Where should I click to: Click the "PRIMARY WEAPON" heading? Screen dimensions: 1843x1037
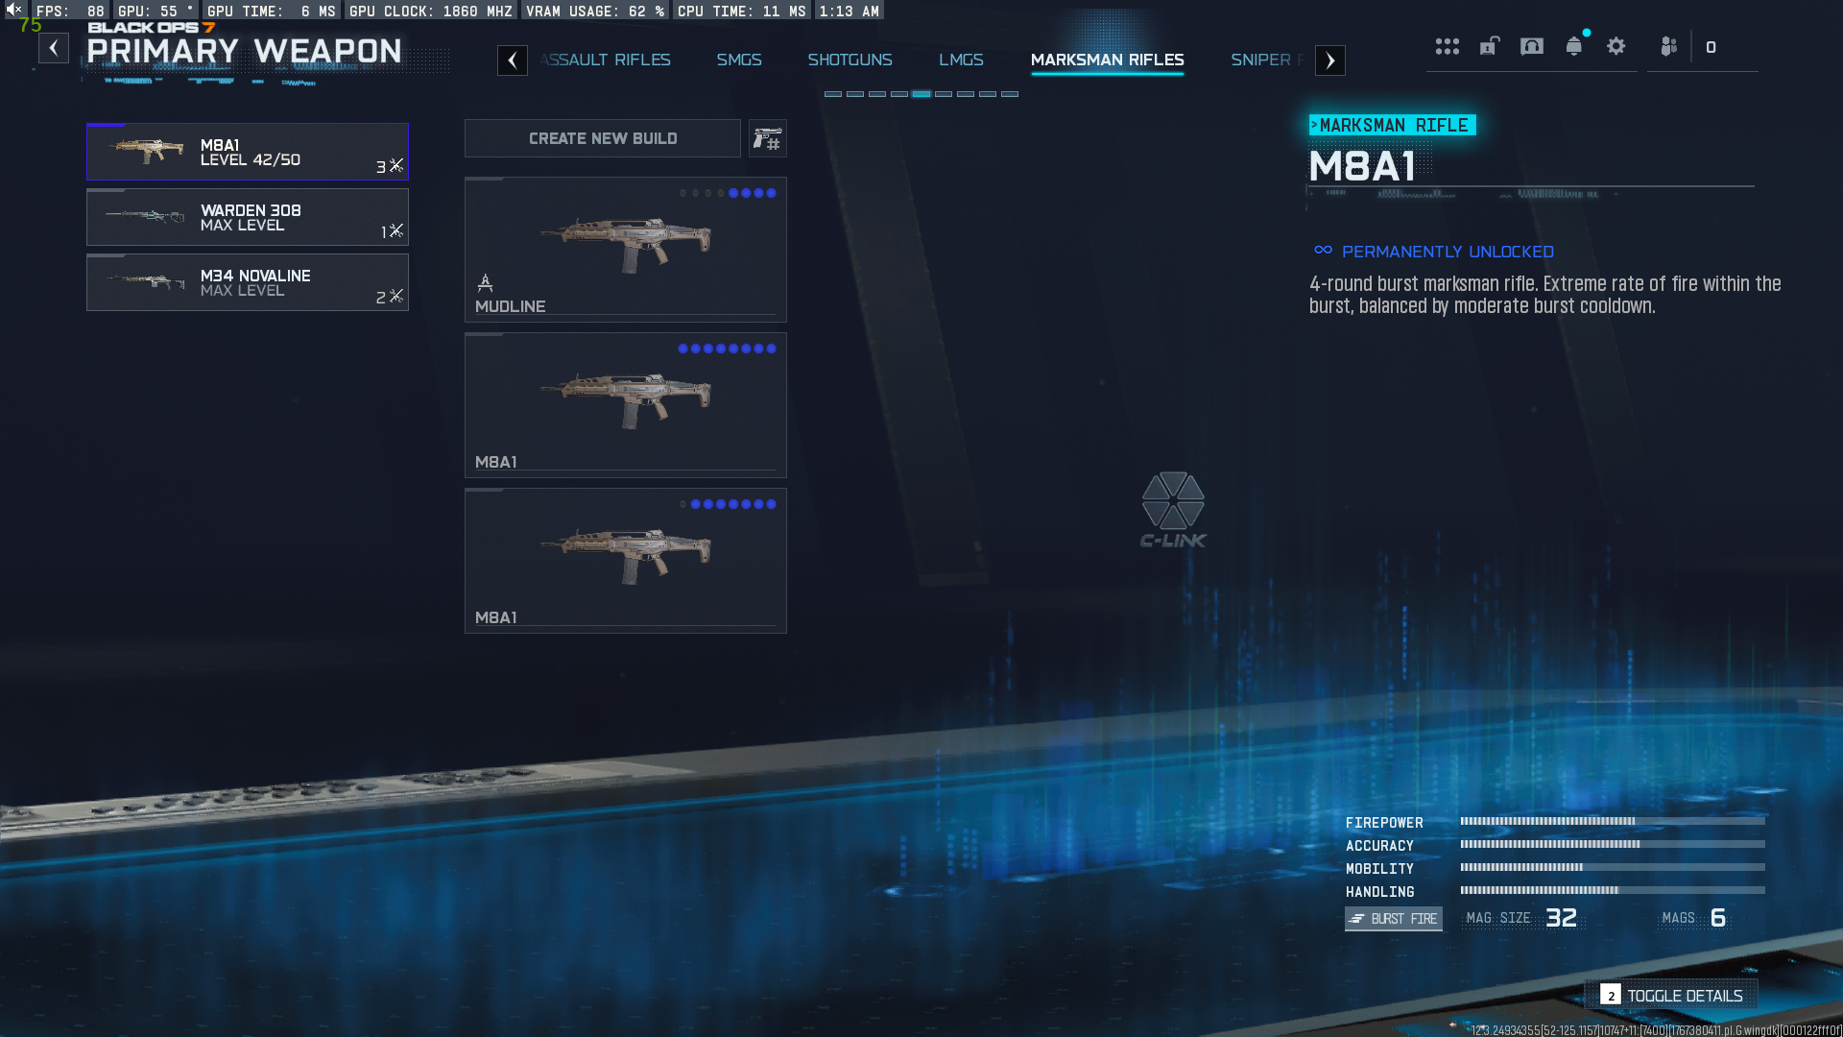point(244,51)
